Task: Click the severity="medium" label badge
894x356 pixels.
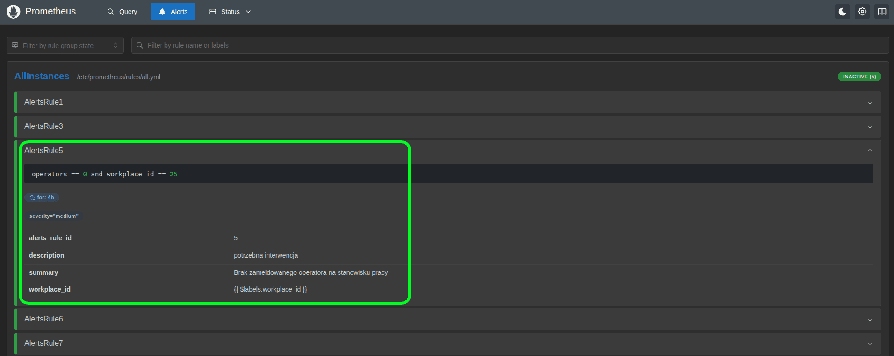Action: click(54, 216)
